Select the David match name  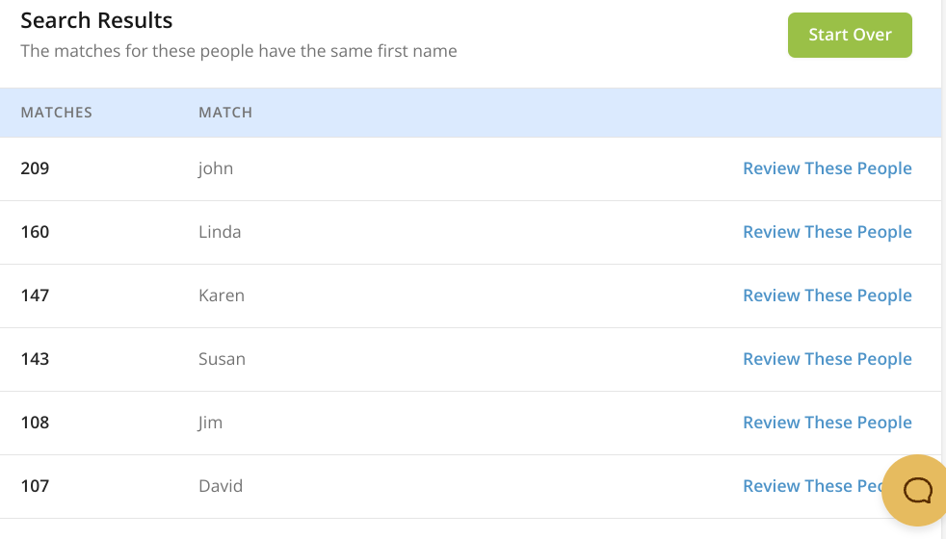221,486
